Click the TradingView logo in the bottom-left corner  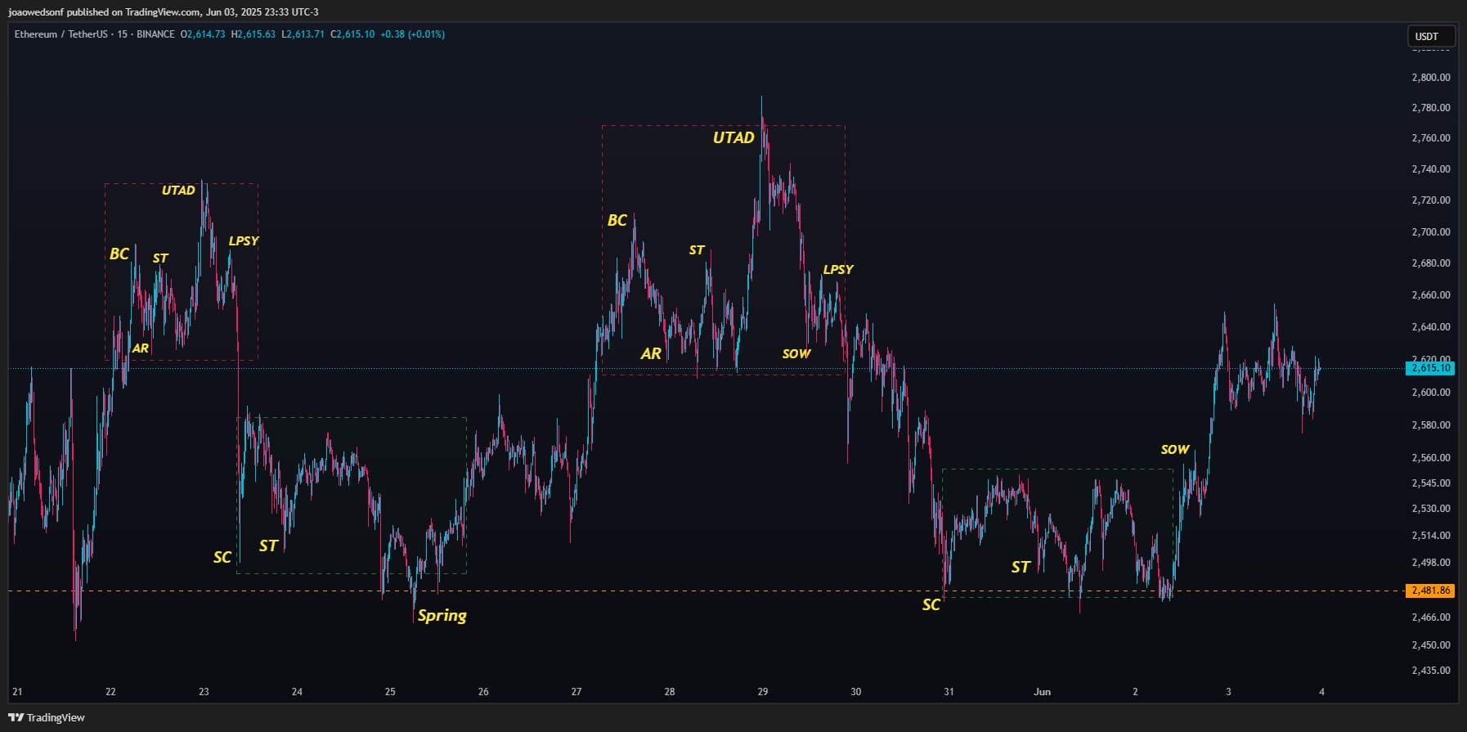(x=47, y=717)
